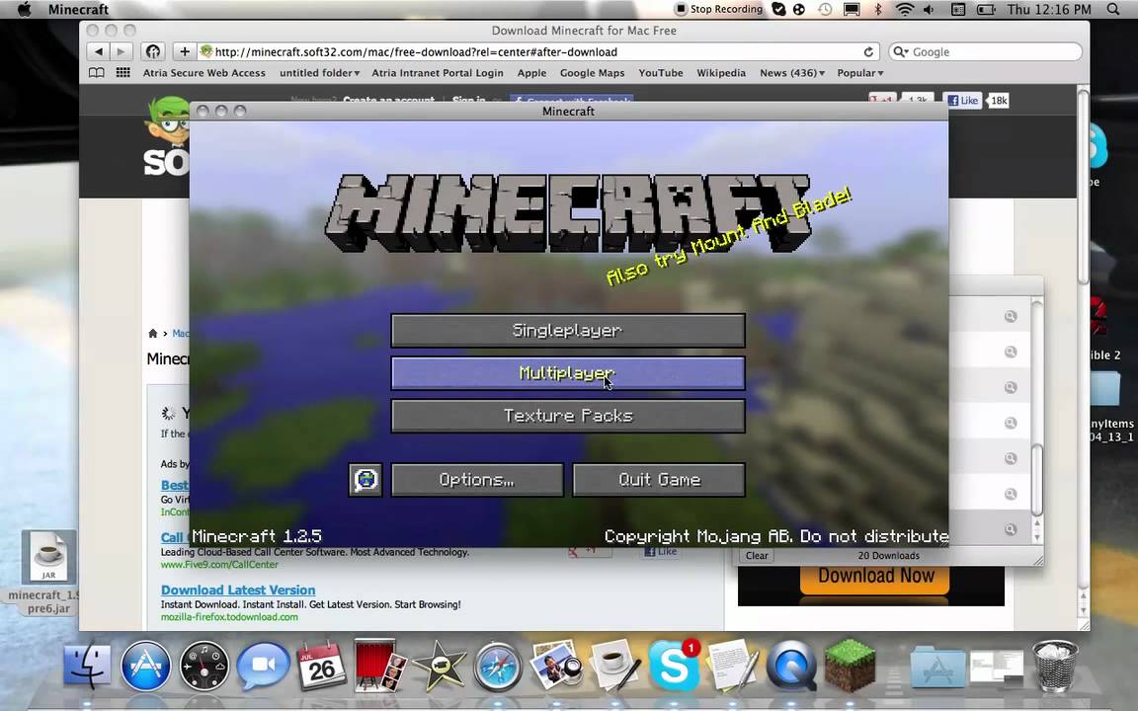Click the Facebook Like button on webpage

point(962,101)
